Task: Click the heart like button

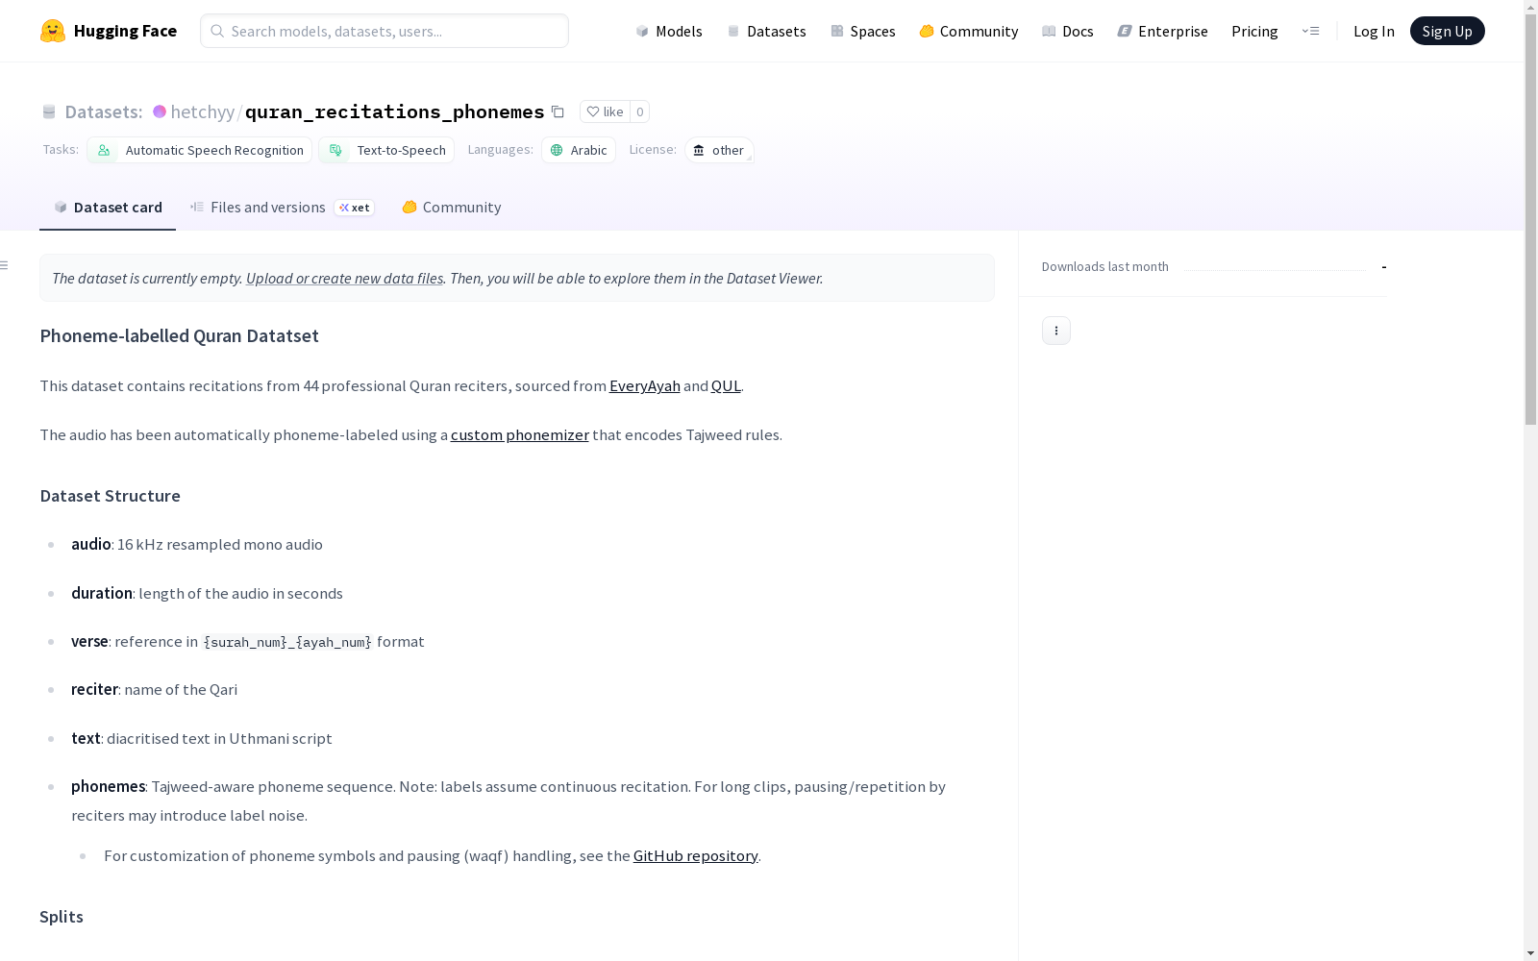Action: pos(605,111)
